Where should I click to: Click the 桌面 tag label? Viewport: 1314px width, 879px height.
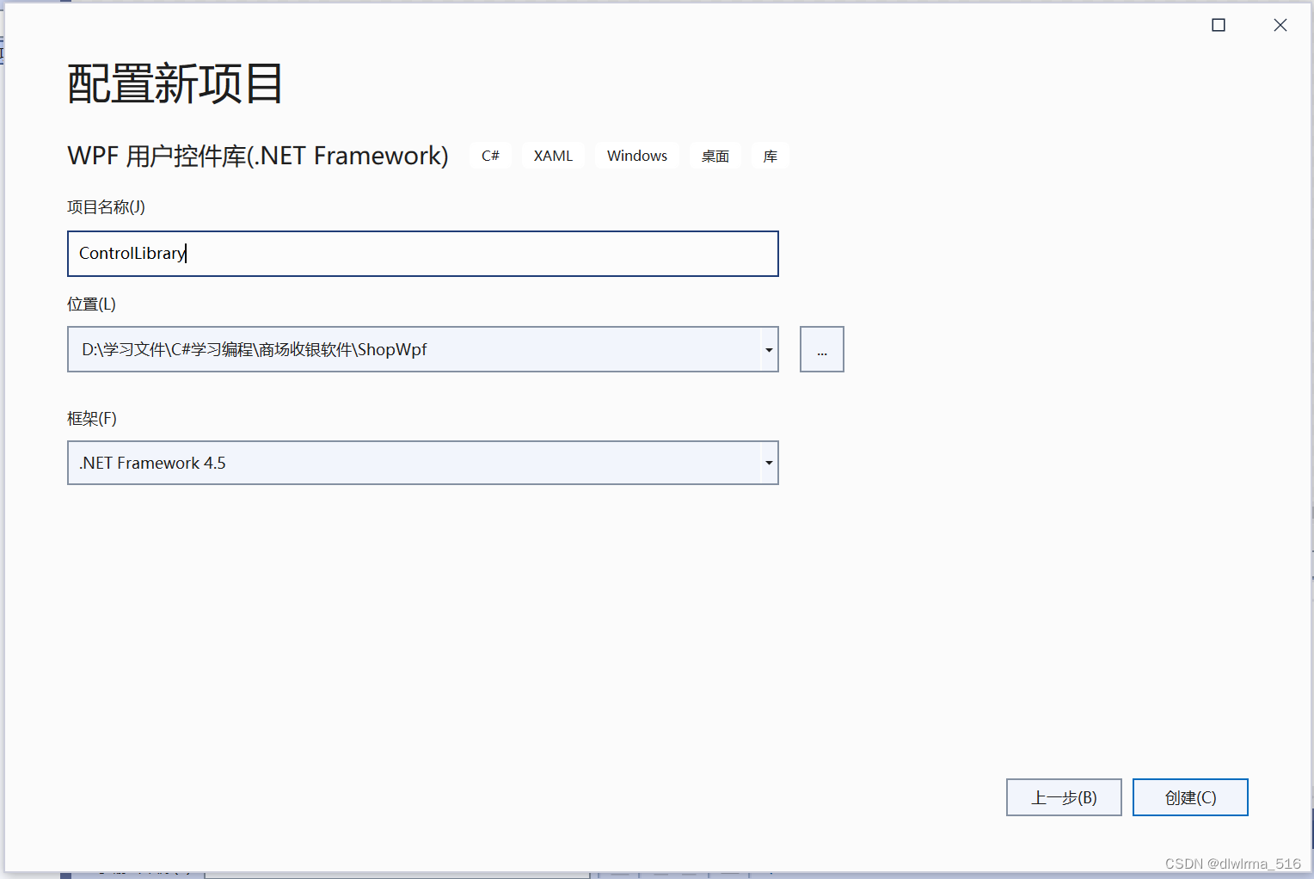(715, 156)
